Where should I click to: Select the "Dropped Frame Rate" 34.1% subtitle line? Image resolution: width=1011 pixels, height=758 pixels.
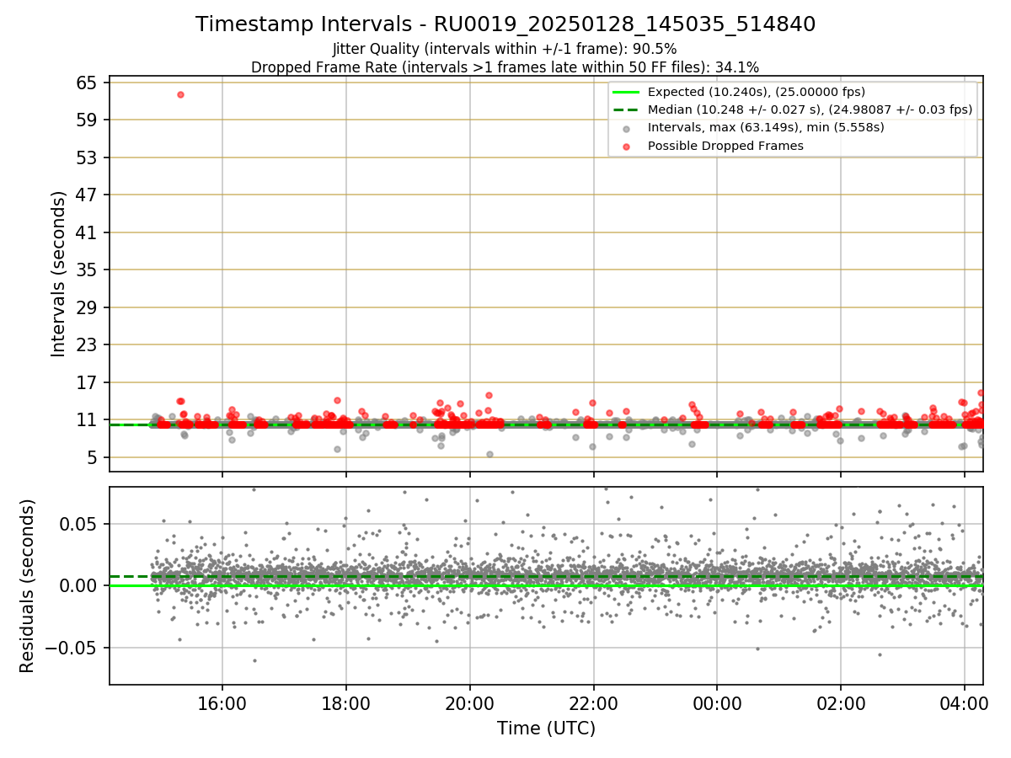click(x=505, y=67)
